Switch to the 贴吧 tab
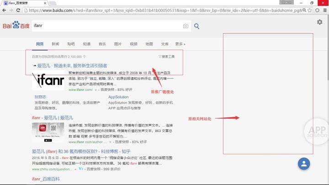Screen dimensions: 329x185 click(x=71, y=44)
